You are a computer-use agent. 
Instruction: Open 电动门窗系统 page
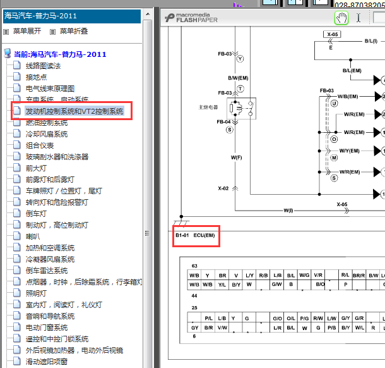(47, 328)
